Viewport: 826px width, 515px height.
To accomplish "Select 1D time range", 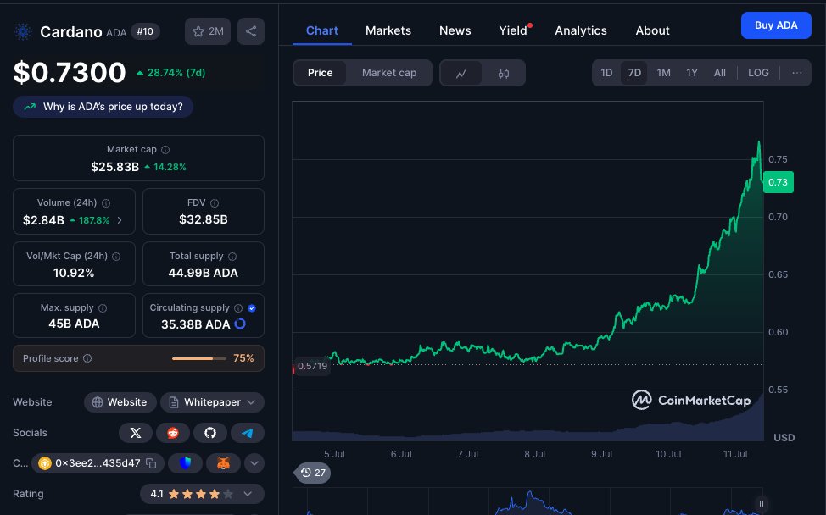I will click(x=606, y=73).
